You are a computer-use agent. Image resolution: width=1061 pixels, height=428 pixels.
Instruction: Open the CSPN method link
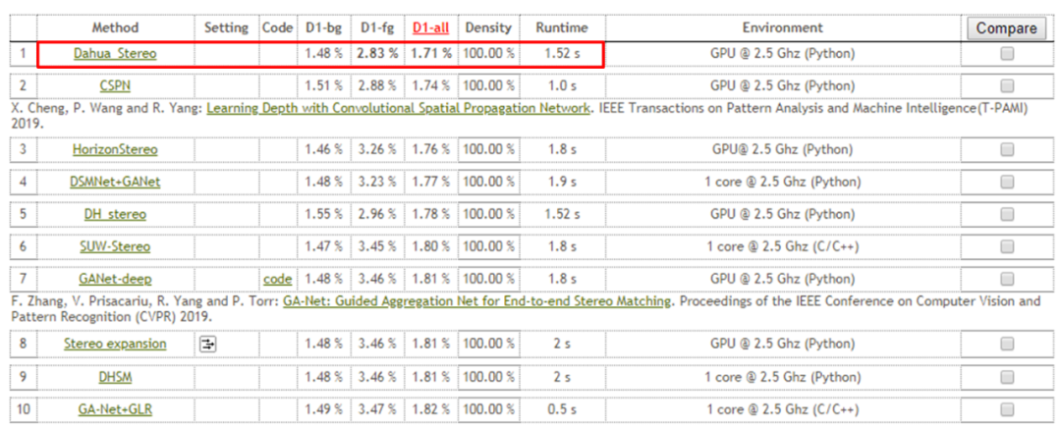point(115,86)
